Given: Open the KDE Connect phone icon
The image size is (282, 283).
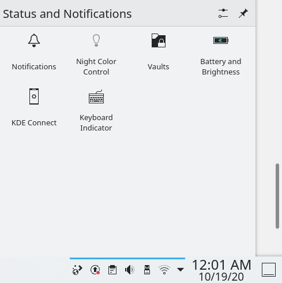Looking at the screenshot, I should (34, 96).
